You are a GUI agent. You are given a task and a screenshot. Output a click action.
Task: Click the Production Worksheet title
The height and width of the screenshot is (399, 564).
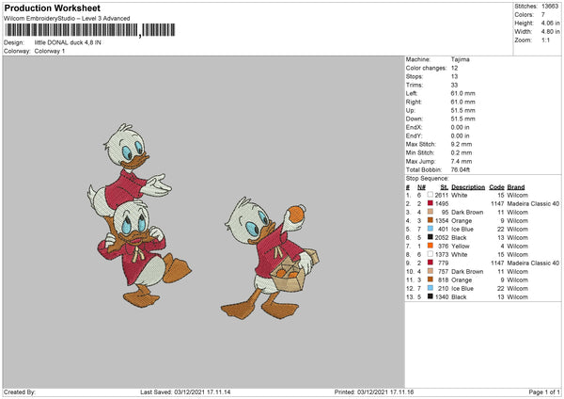pyautogui.click(x=52, y=8)
